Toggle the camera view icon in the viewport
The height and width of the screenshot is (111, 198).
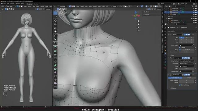click(x=139, y=27)
